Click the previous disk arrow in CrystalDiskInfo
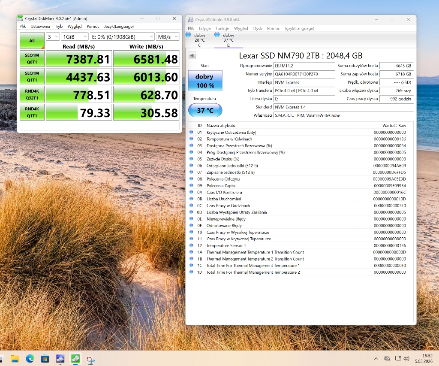The width and height of the screenshot is (439, 366). [x=192, y=55]
